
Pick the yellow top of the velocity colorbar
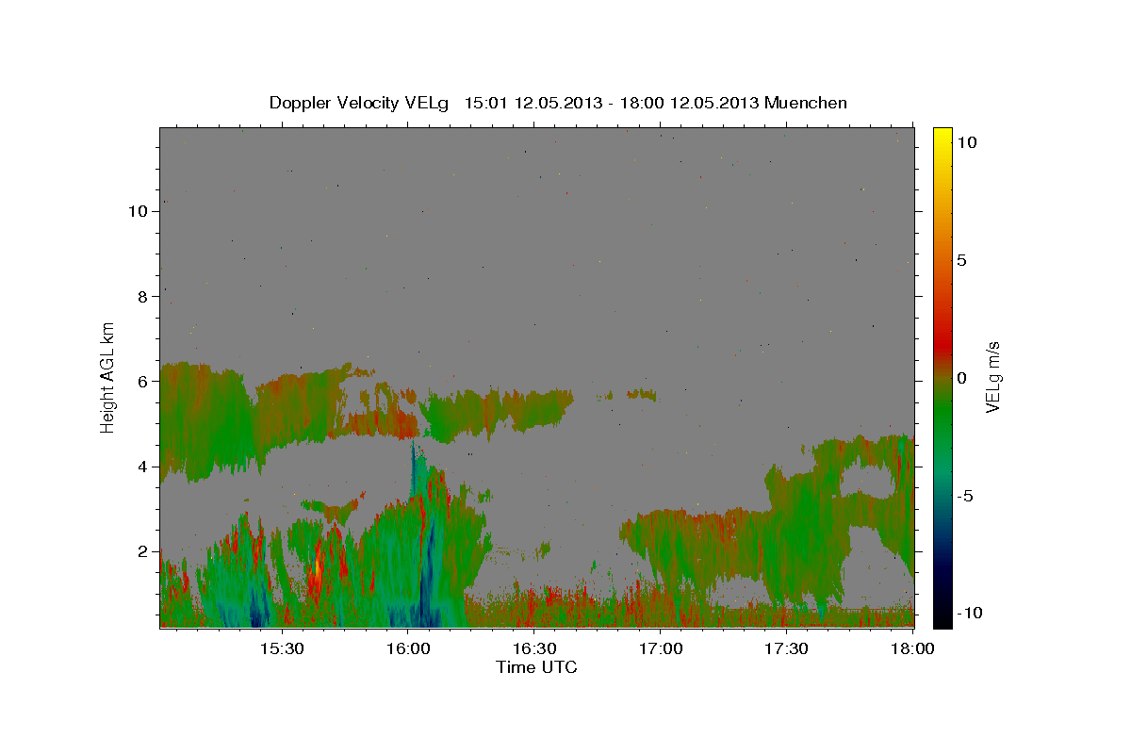point(942,137)
